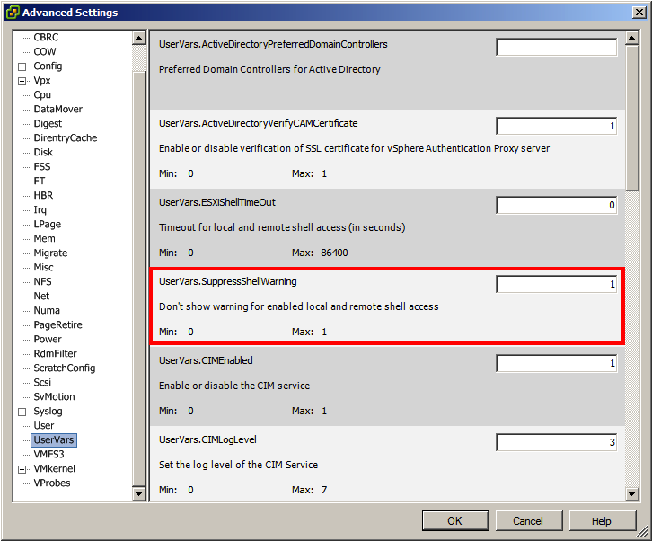Select the FSS category
This screenshot has width=652, height=541.
[42, 166]
